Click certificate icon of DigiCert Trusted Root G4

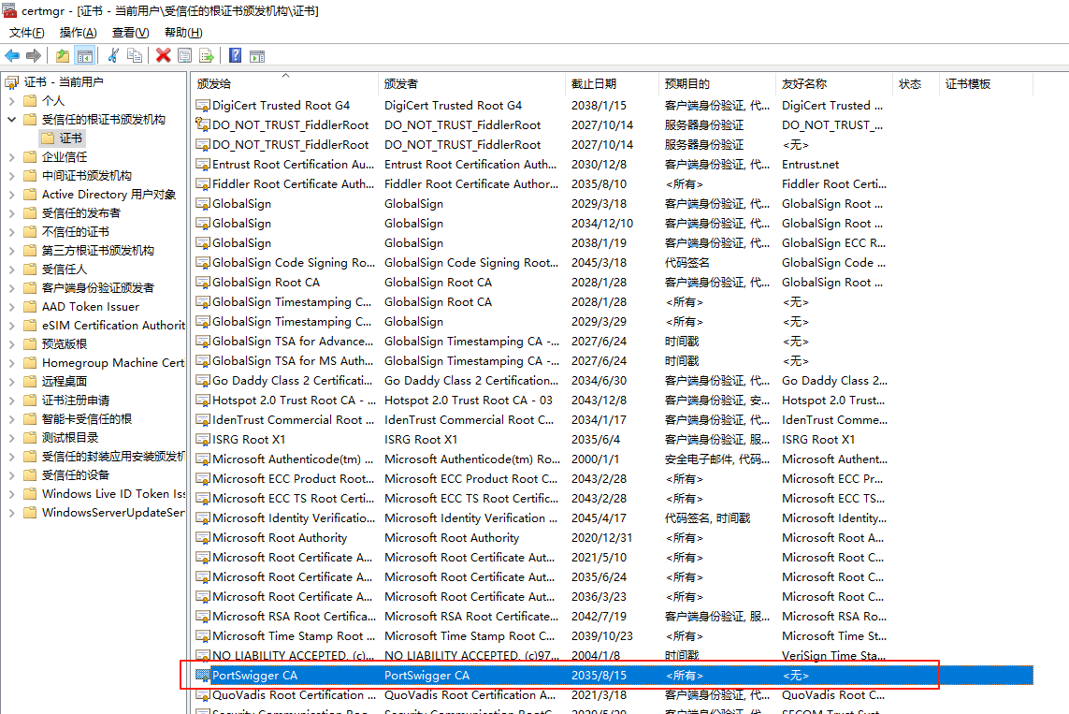point(202,106)
